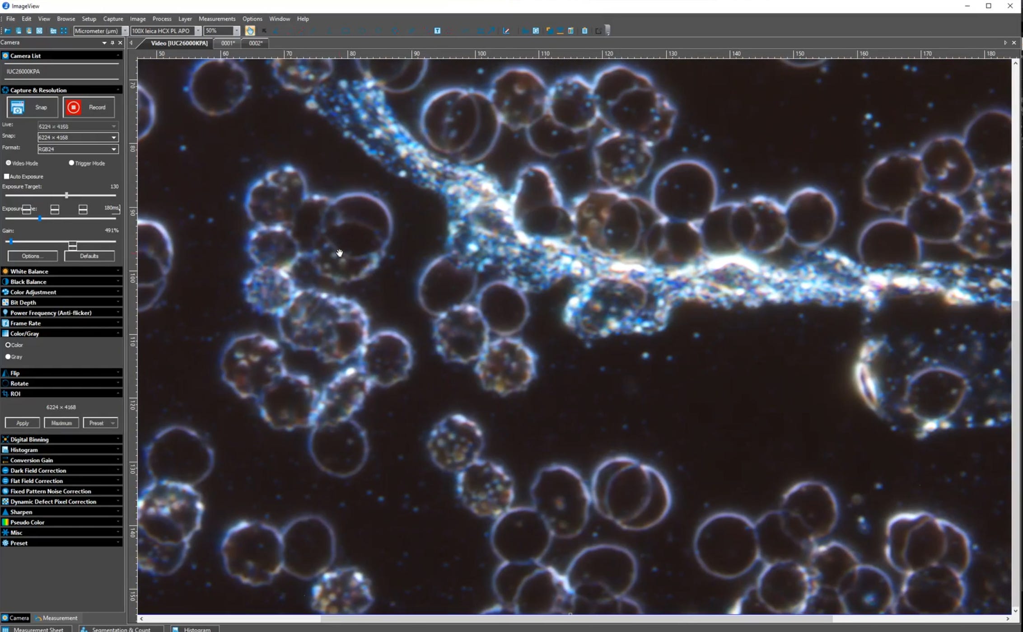Screen dimensions: 1023x632
Task: Select the hand pan tool in toolbar
Action: [250, 31]
